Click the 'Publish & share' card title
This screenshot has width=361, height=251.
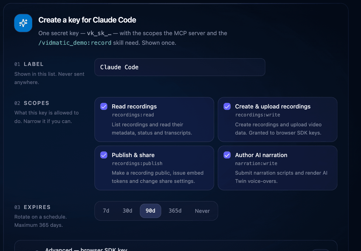[x=133, y=155]
